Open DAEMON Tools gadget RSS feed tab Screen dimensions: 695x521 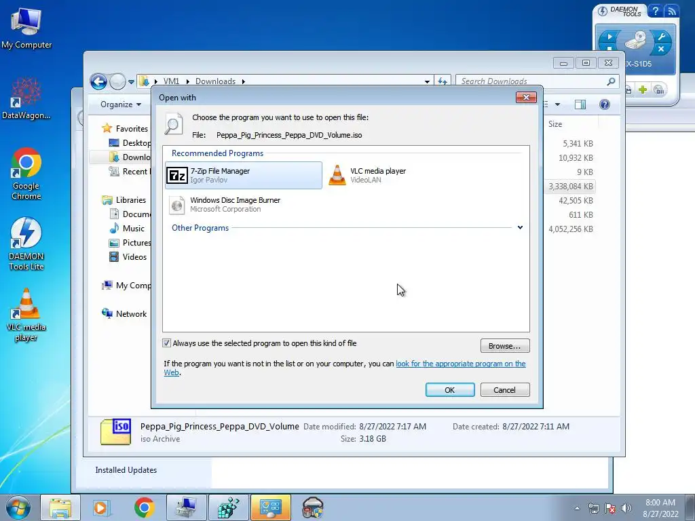(671, 11)
